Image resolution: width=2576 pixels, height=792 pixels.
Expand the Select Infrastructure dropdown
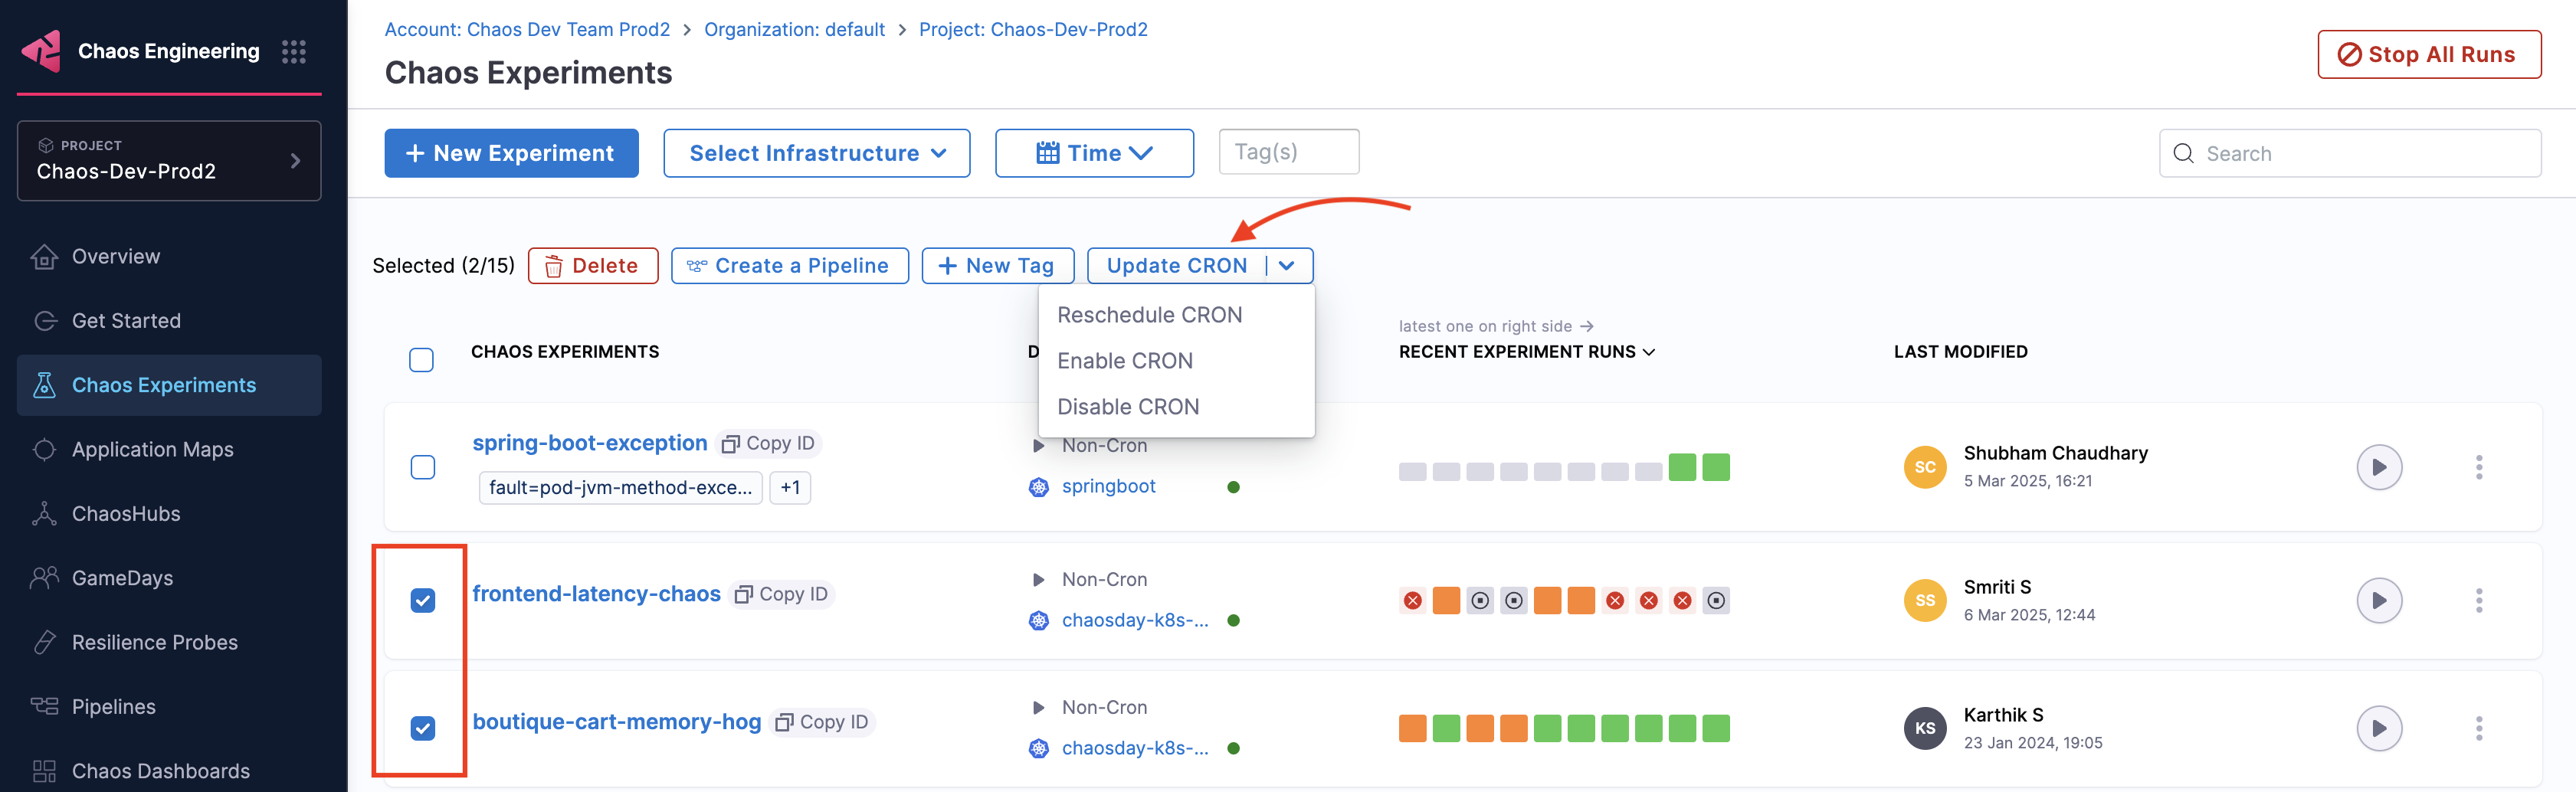coord(816,153)
